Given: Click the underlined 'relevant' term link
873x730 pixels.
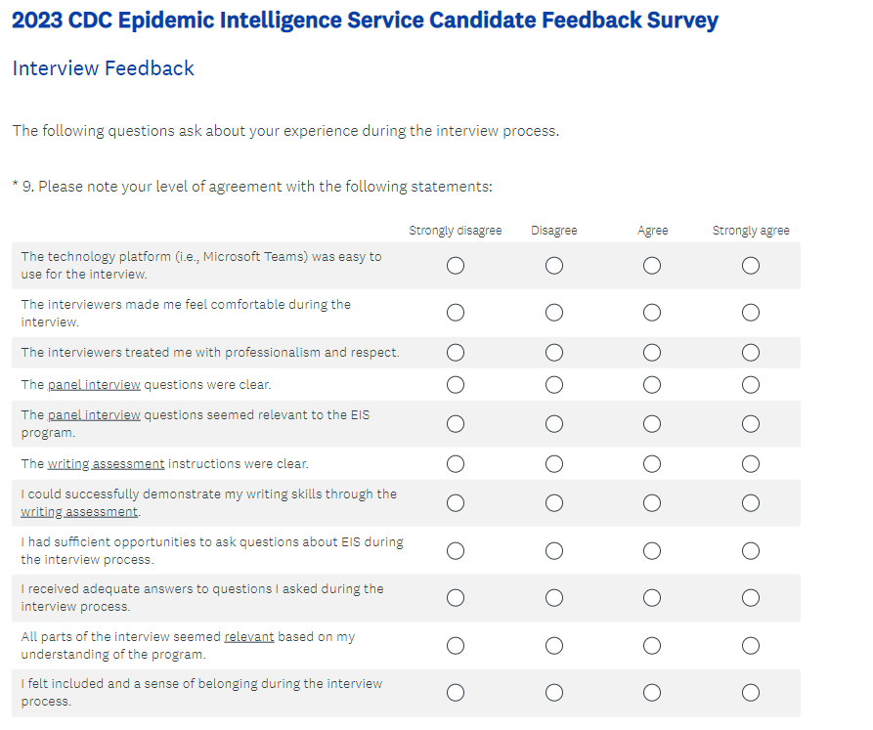Looking at the screenshot, I should tap(248, 637).
